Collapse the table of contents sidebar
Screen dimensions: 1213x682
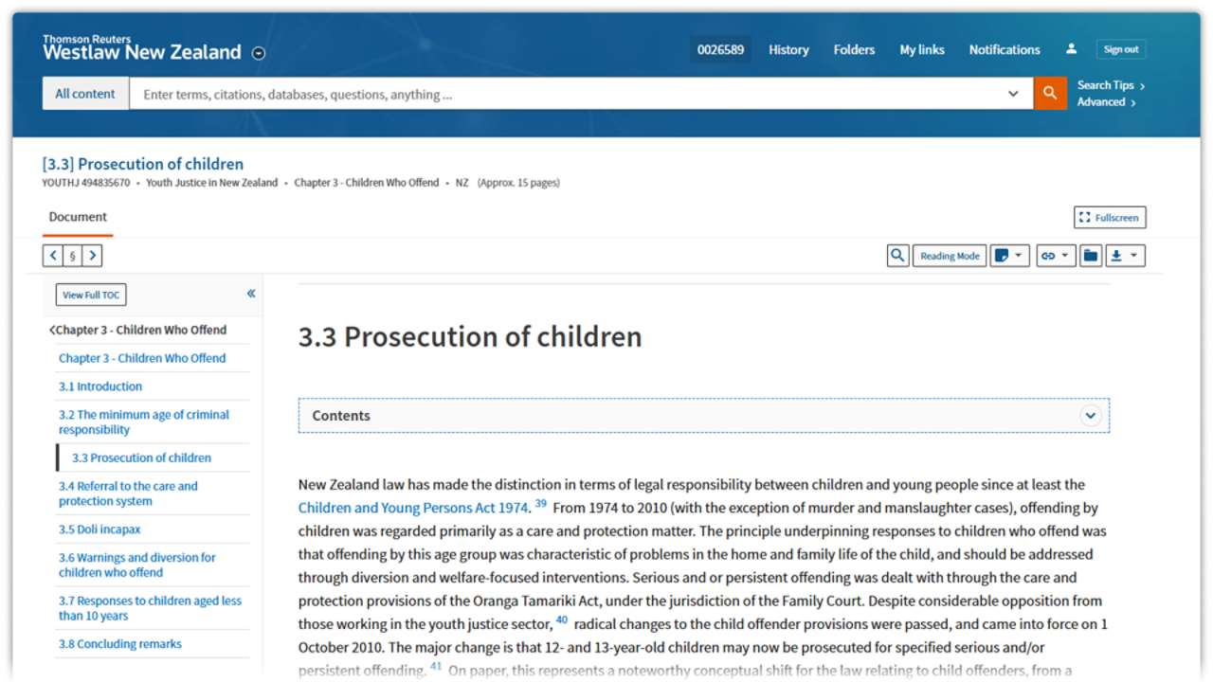point(251,294)
